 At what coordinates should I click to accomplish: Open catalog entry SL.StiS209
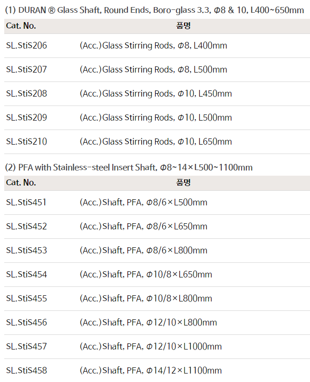[26, 118]
